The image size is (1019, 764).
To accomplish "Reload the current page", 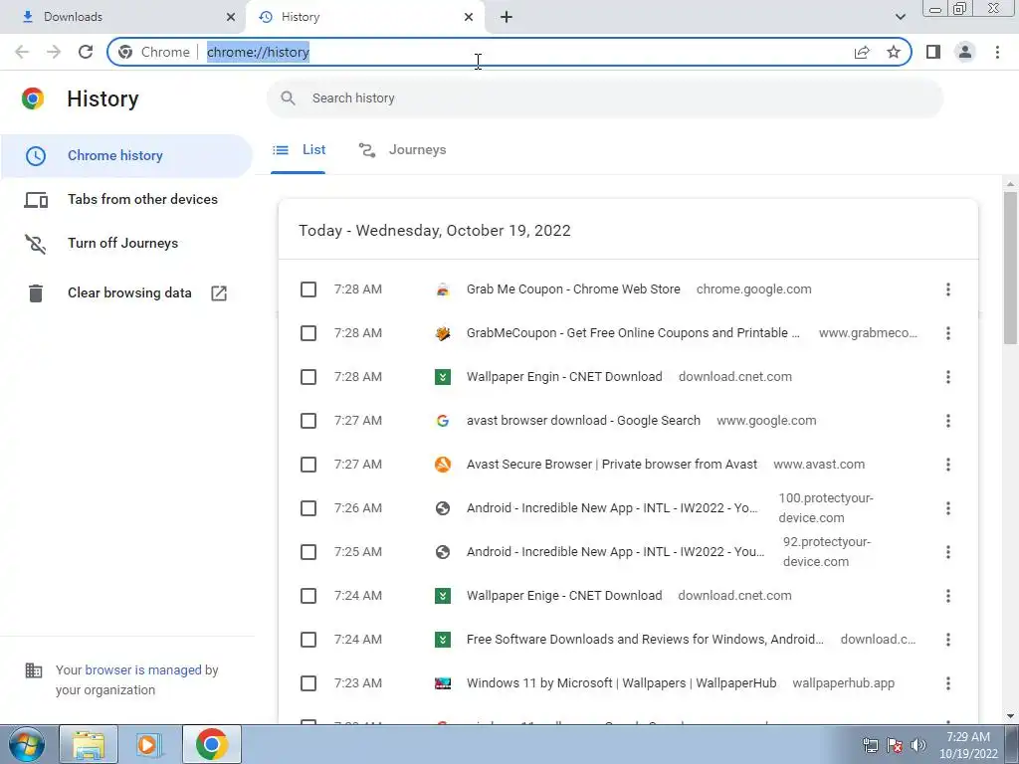I will tap(86, 52).
